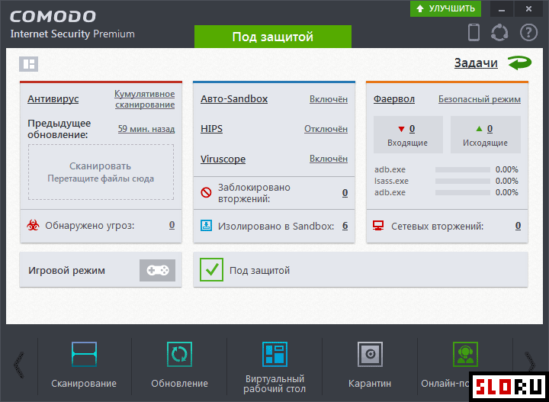Open help question mark icon
Viewport: 549px width, 402px height.
tap(528, 33)
